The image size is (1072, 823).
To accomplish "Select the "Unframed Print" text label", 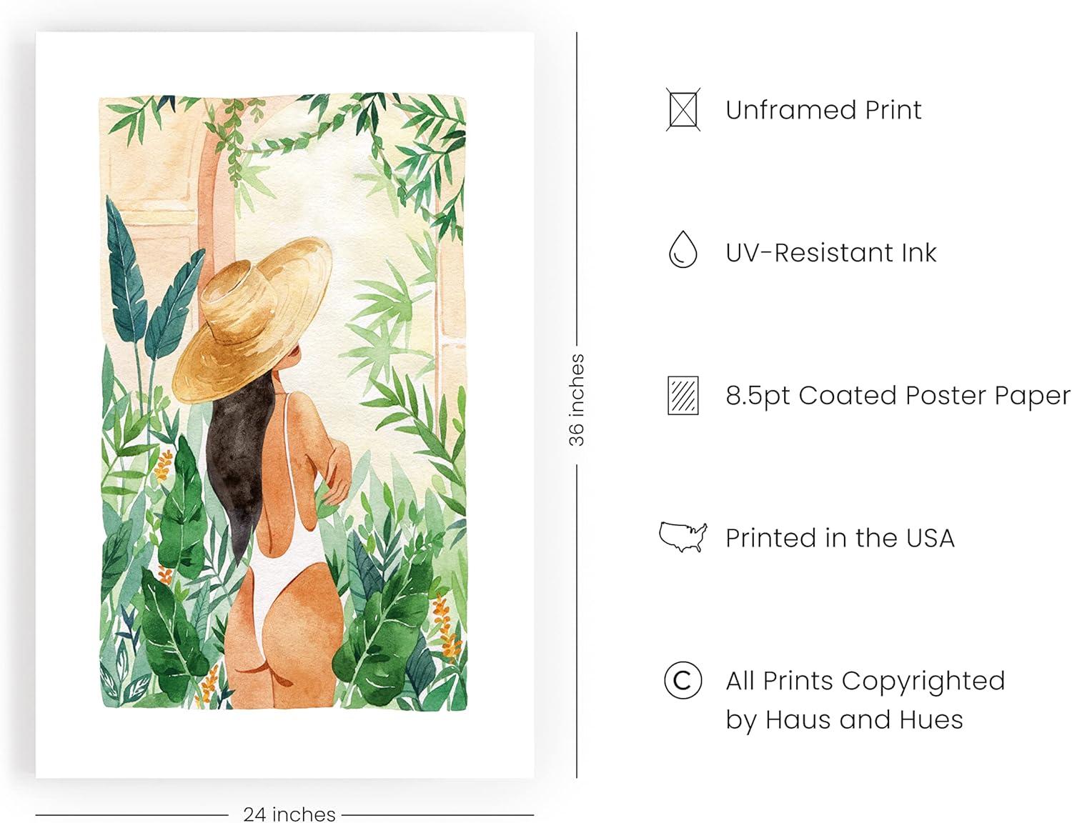I will pyautogui.click(x=823, y=110).
